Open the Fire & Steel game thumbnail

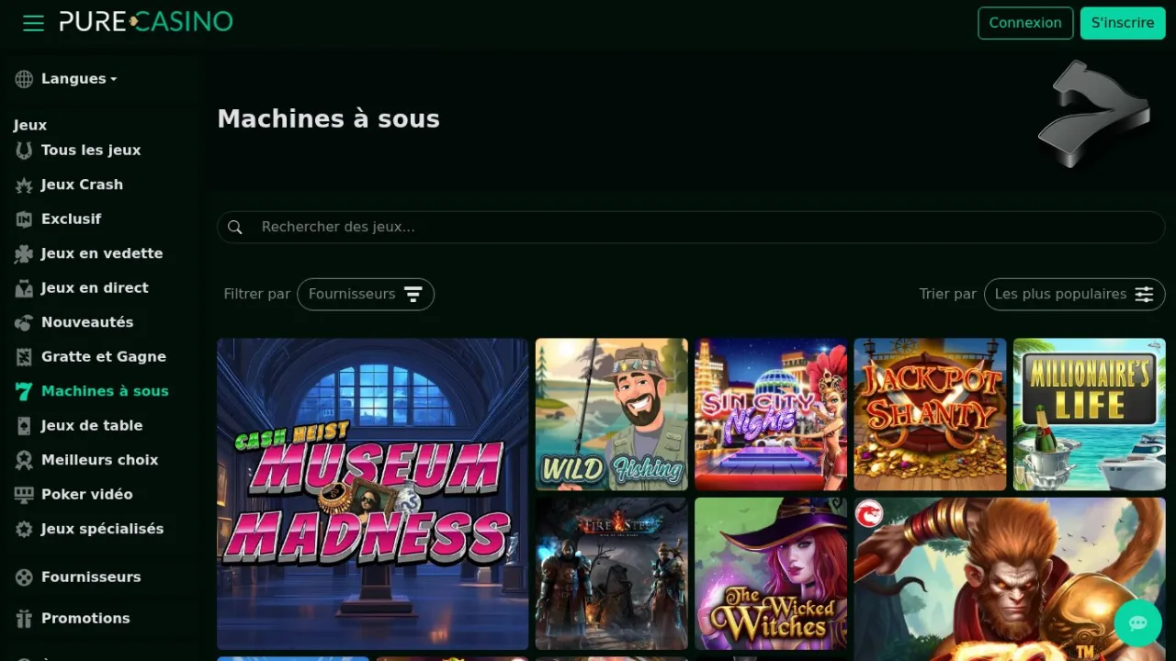612,574
